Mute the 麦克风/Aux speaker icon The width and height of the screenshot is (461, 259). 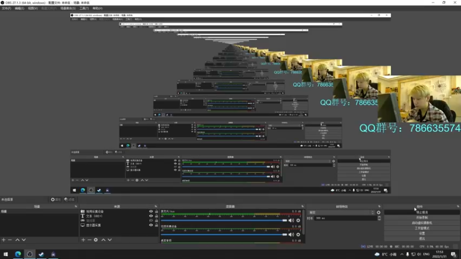tap(291, 220)
